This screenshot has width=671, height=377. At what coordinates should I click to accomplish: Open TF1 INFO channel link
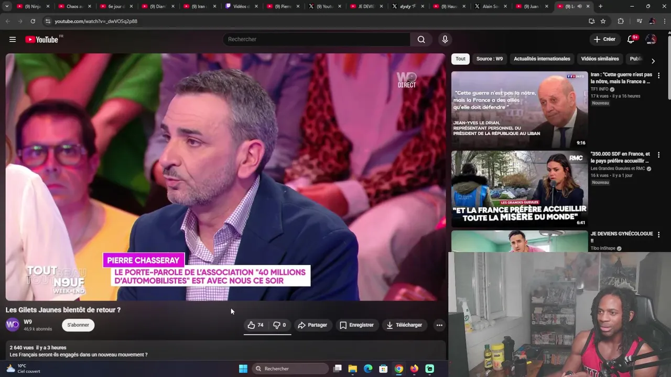pos(600,89)
